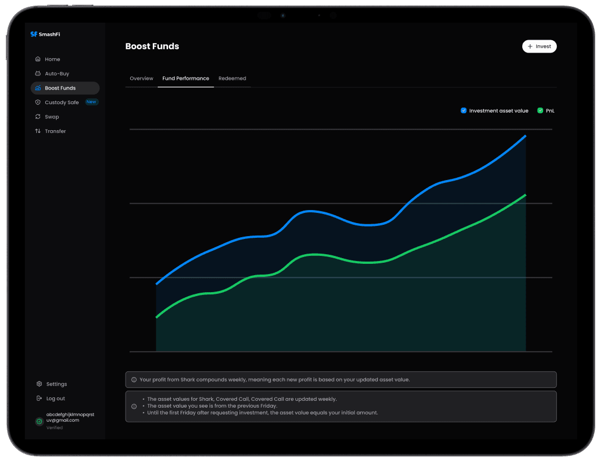Click the Boost Funds chart icon
The width and height of the screenshot is (602, 462).
pyautogui.click(x=37, y=88)
